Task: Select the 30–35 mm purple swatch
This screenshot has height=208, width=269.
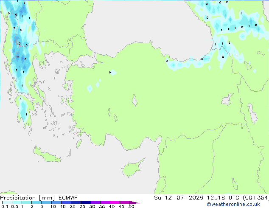Action: click(x=95, y=202)
